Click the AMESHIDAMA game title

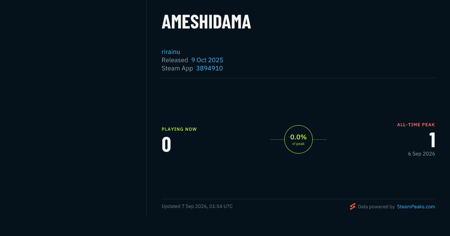[206, 22]
